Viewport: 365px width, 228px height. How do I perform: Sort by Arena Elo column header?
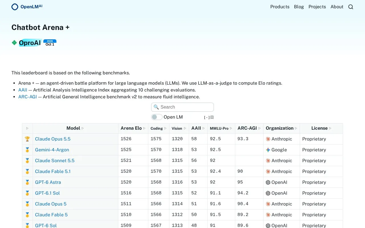pyautogui.click(x=133, y=128)
